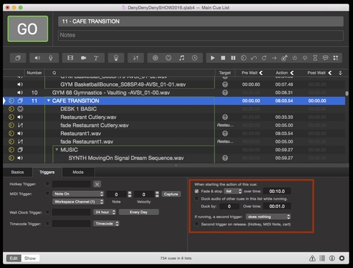The width and height of the screenshot is (353, 268).
Task: Click target icon for Restaurant Cutlery.wav row
Action: (225, 117)
